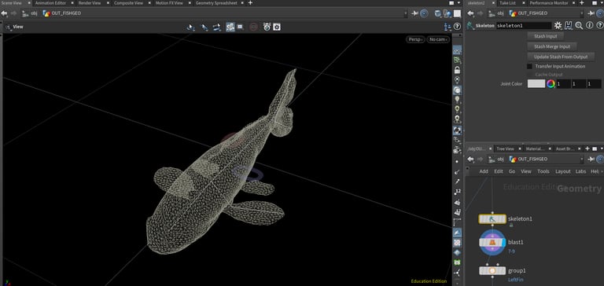Select the skeleton1 node
The height and width of the screenshot is (286, 604).
coord(492,219)
